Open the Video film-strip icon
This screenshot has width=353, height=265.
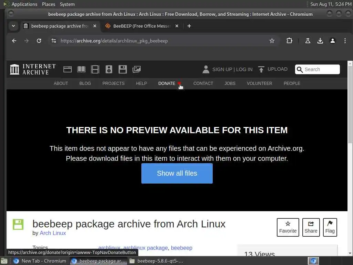(x=95, y=69)
